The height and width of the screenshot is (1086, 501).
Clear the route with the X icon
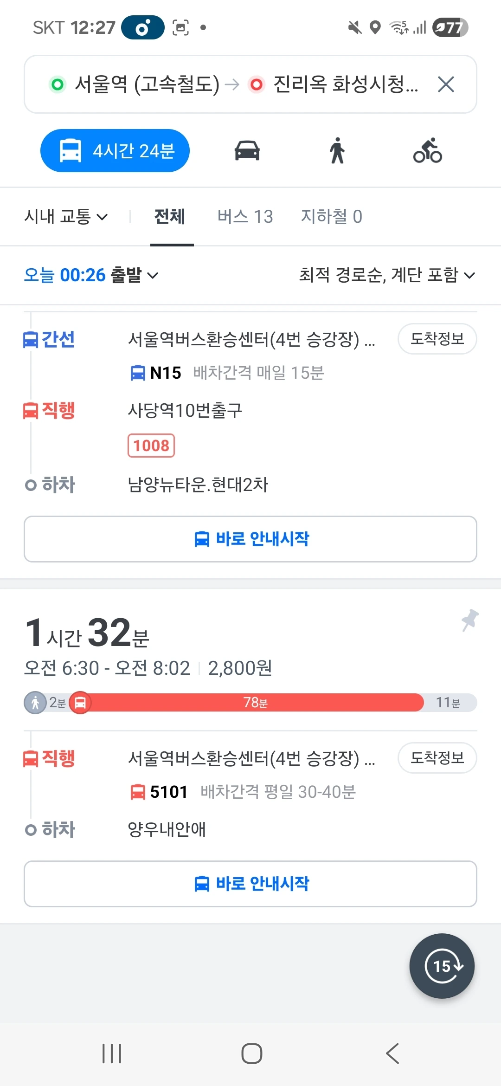point(446,84)
